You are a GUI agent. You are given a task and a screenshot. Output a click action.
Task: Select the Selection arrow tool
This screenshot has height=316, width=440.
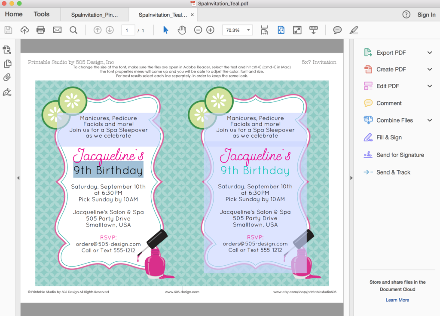click(x=165, y=30)
